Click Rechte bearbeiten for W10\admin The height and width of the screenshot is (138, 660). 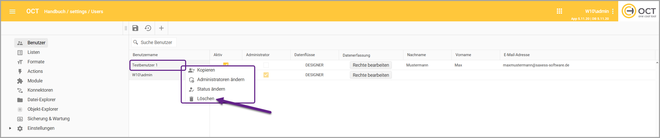[370, 75]
